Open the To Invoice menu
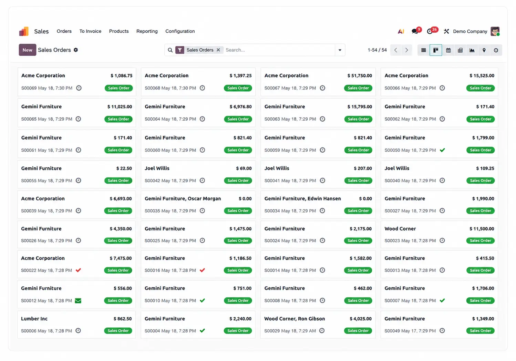Image resolution: width=516 pixels, height=361 pixels. (90, 31)
